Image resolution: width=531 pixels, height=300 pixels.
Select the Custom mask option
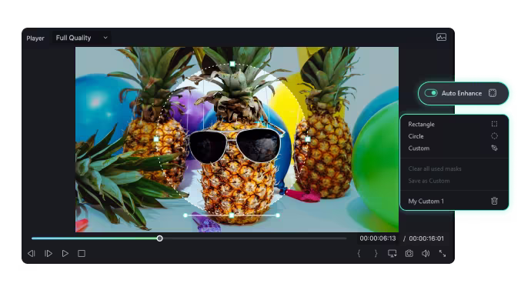point(419,148)
